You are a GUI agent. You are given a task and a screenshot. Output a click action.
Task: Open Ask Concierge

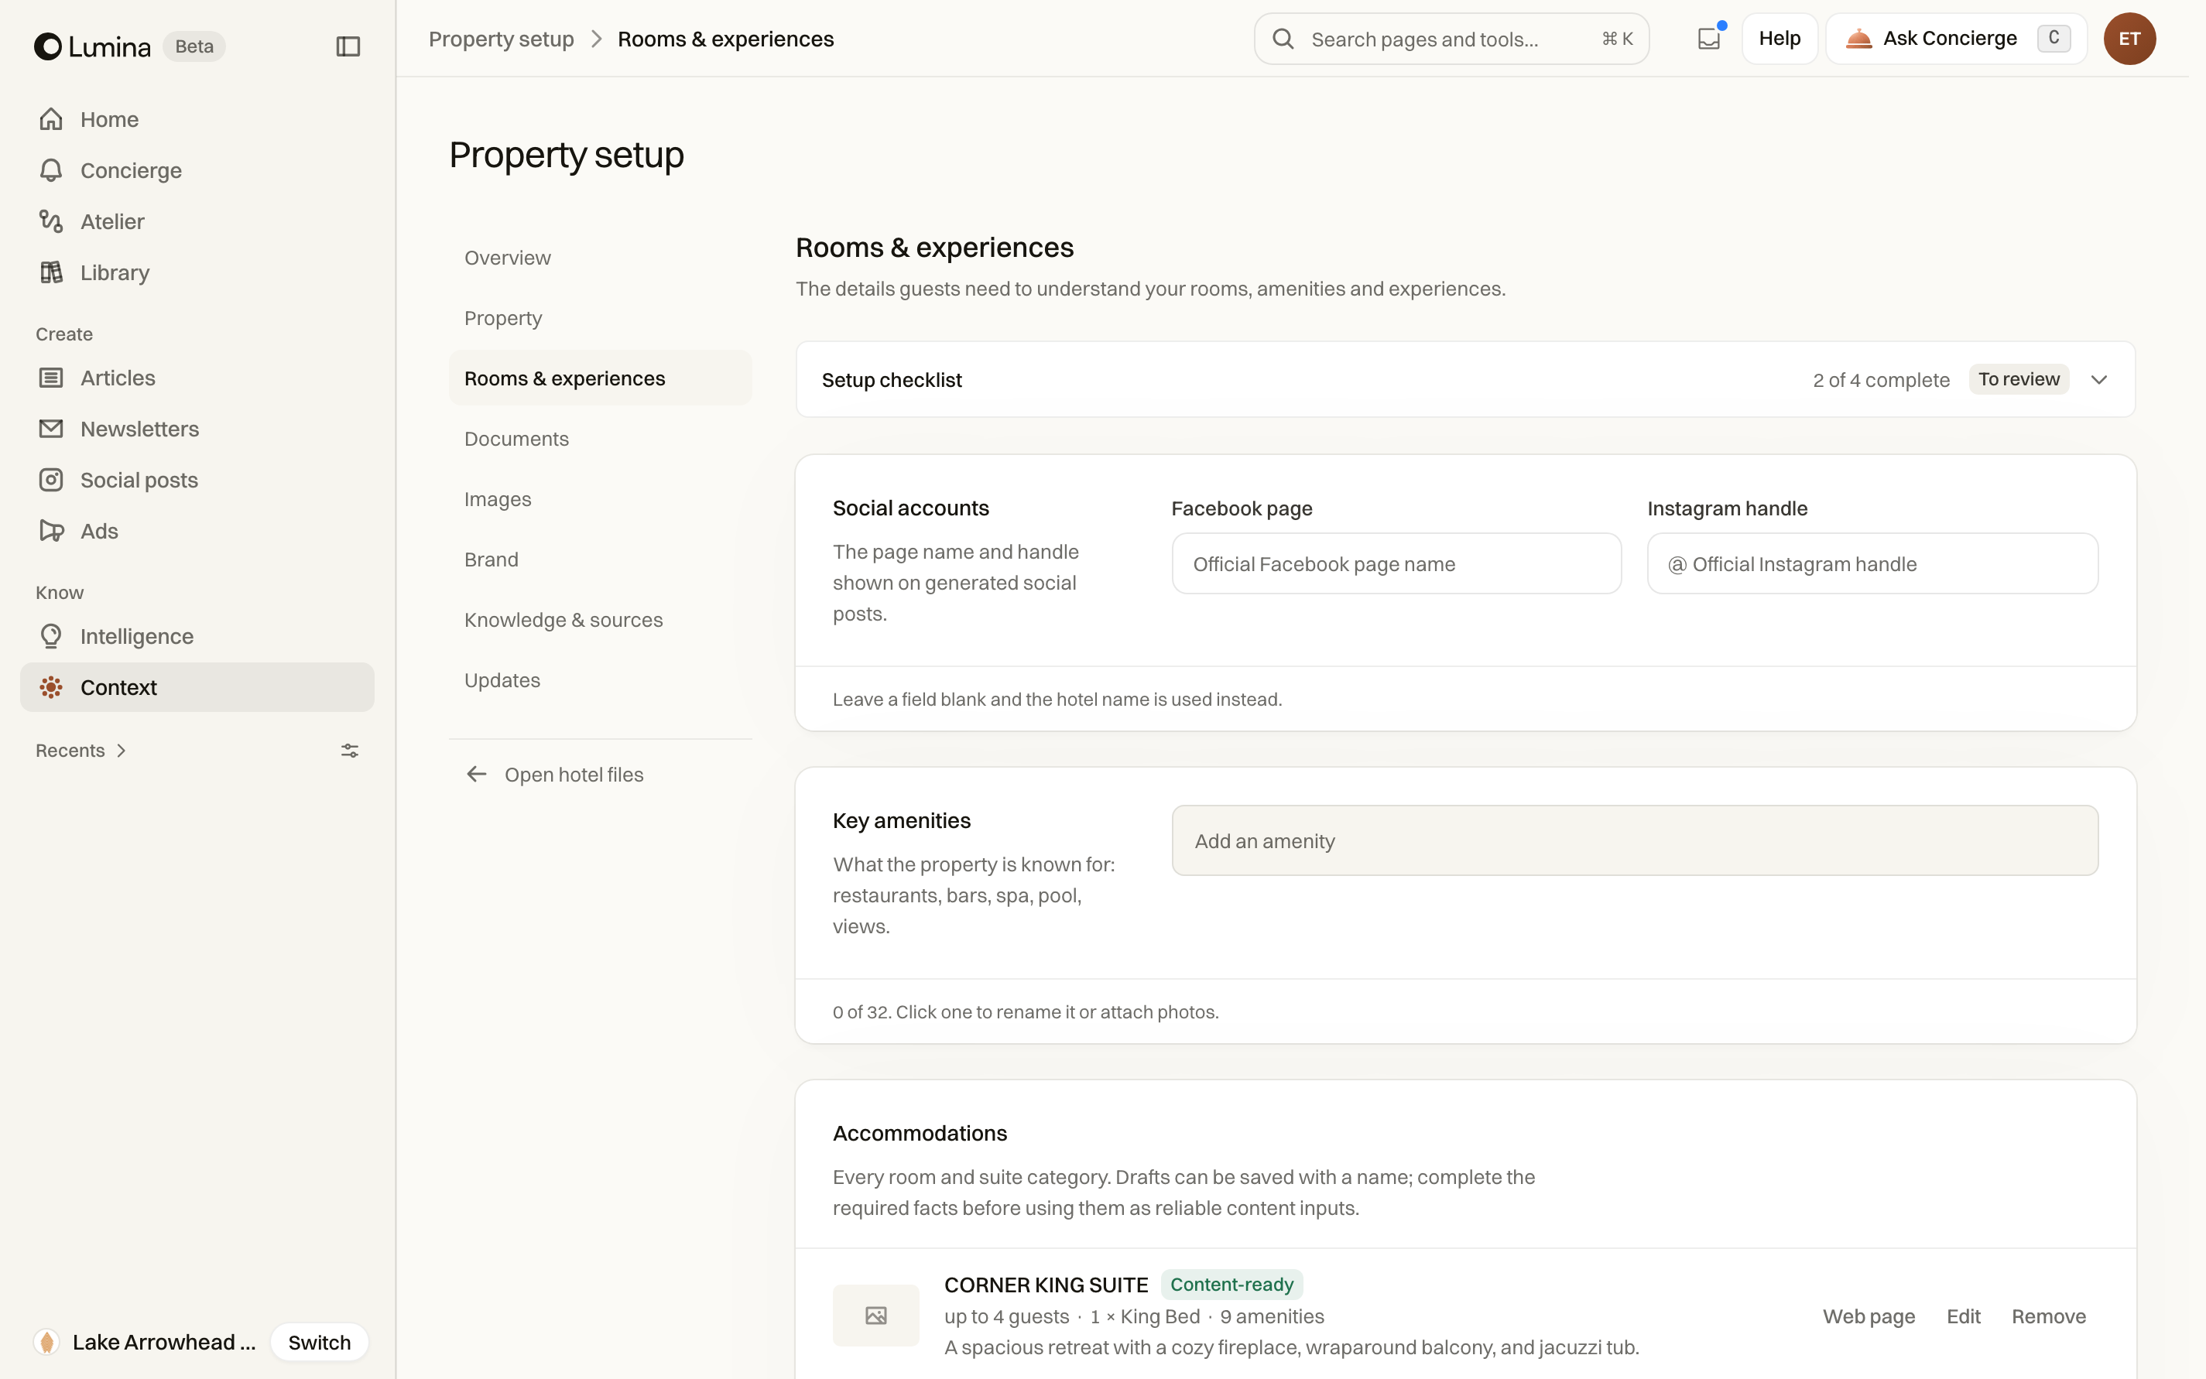(1956, 39)
